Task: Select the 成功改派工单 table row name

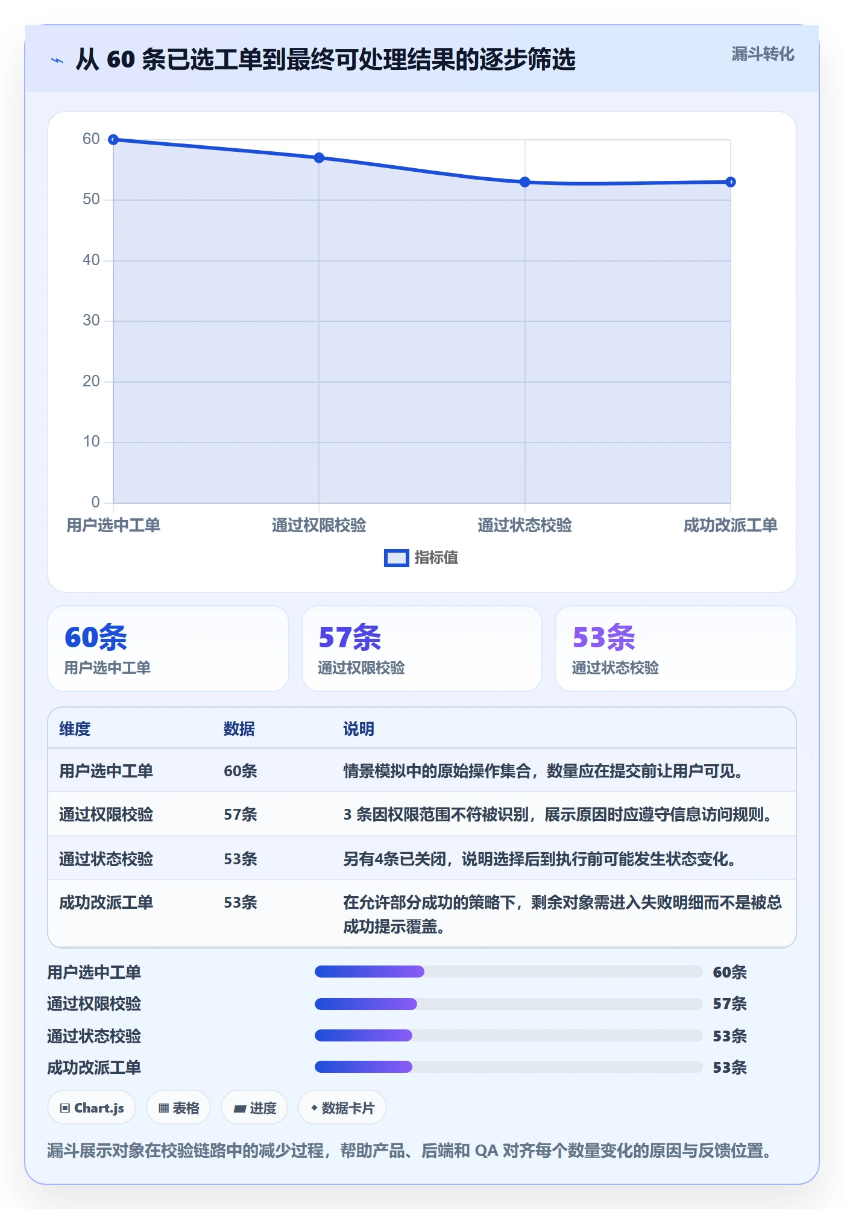Action: 106,902
